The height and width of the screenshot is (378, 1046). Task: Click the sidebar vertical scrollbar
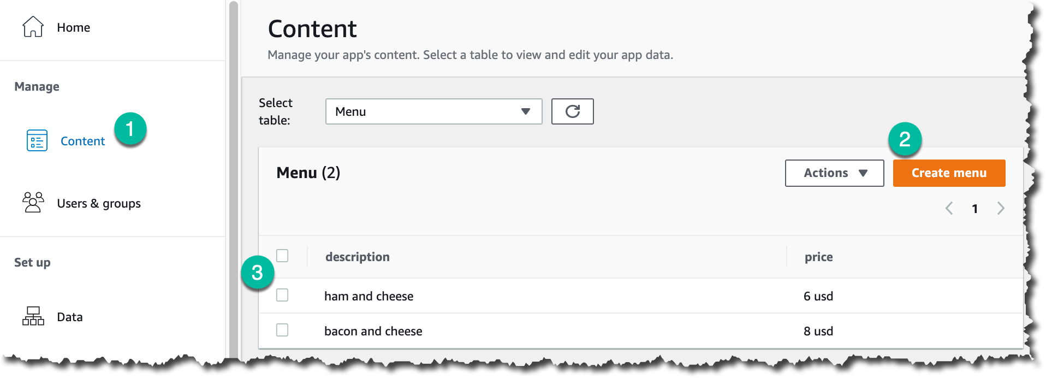(234, 180)
